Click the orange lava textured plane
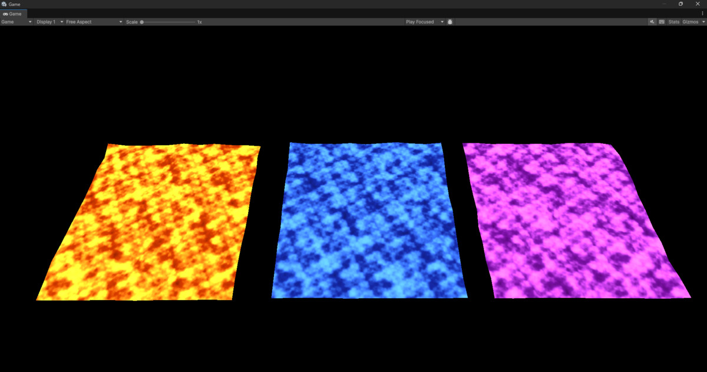 (148, 223)
